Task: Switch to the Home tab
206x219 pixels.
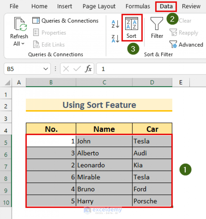Action: (x=39, y=6)
